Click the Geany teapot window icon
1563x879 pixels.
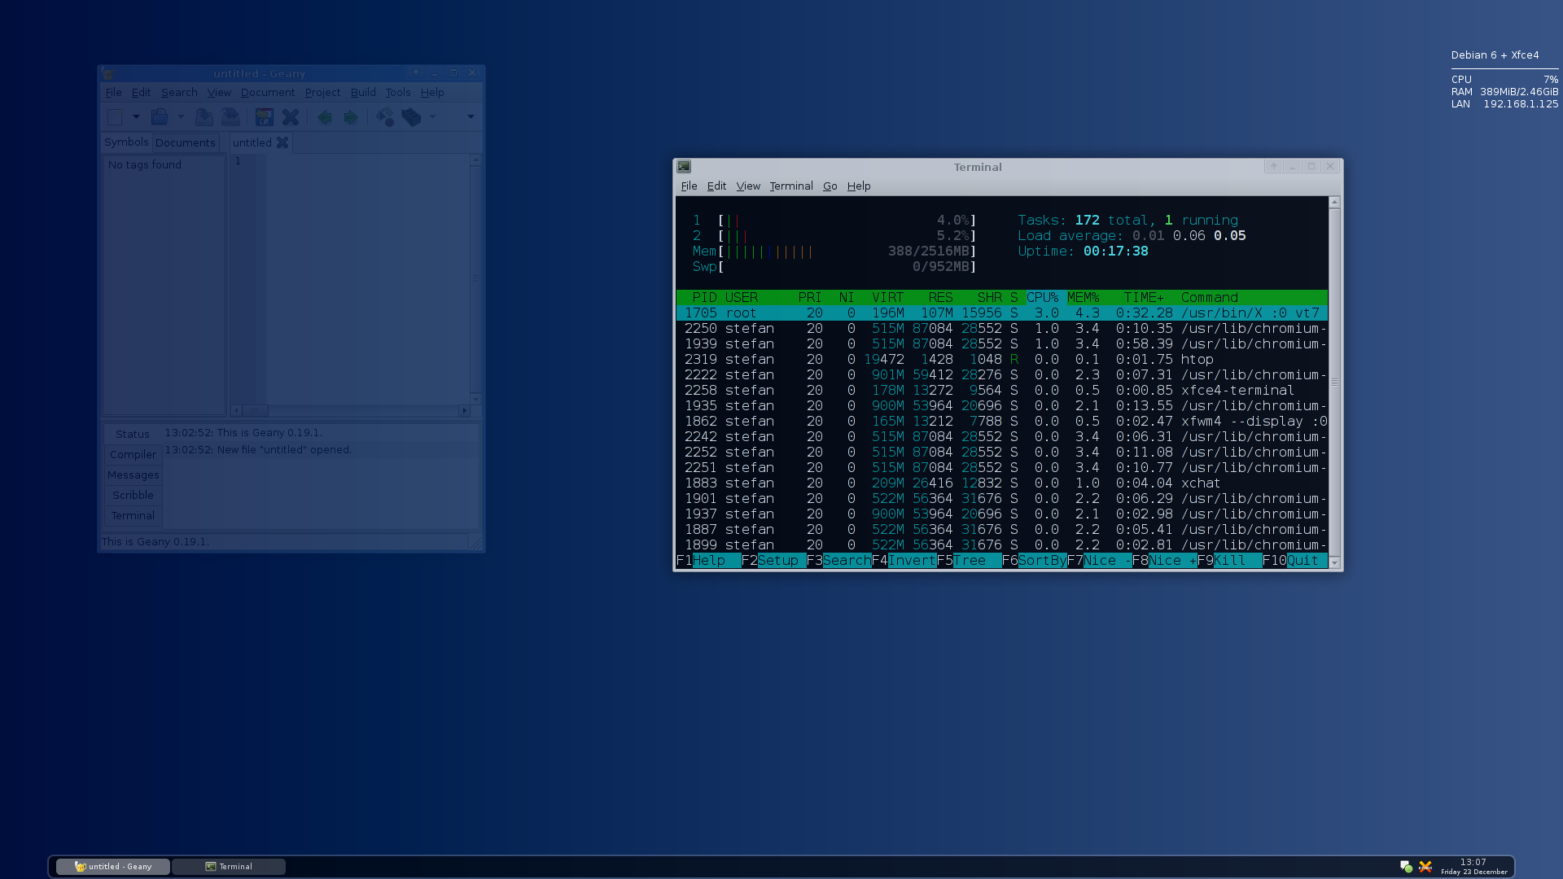(107, 73)
